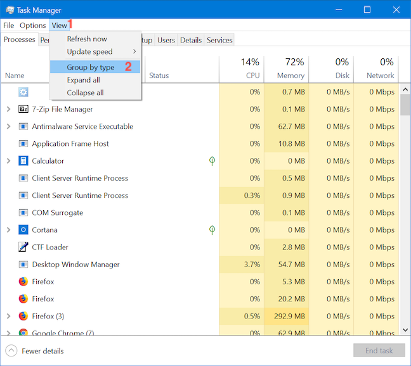The width and height of the screenshot is (411, 366).
Task: Click the gear icon in first process row
Action: pyautogui.click(x=23, y=92)
